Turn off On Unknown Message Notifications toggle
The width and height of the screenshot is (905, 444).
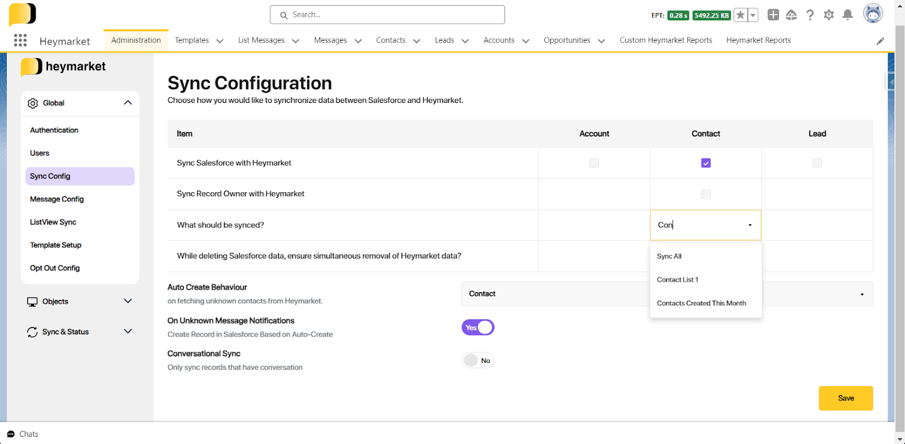point(478,327)
